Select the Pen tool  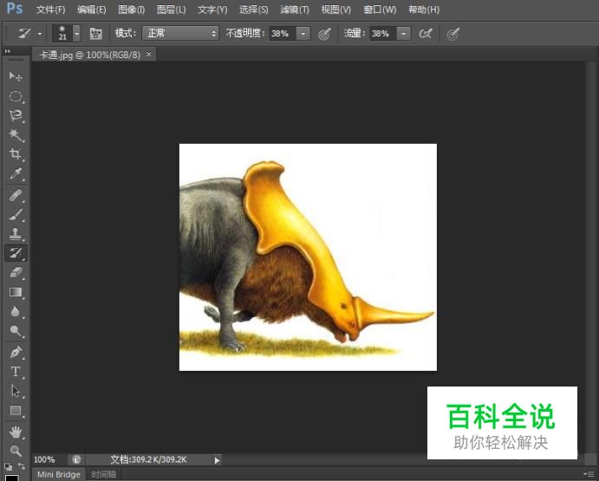pyautogui.click(x=16, y=352)
